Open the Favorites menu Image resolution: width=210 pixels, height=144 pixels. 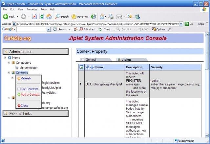32,9
